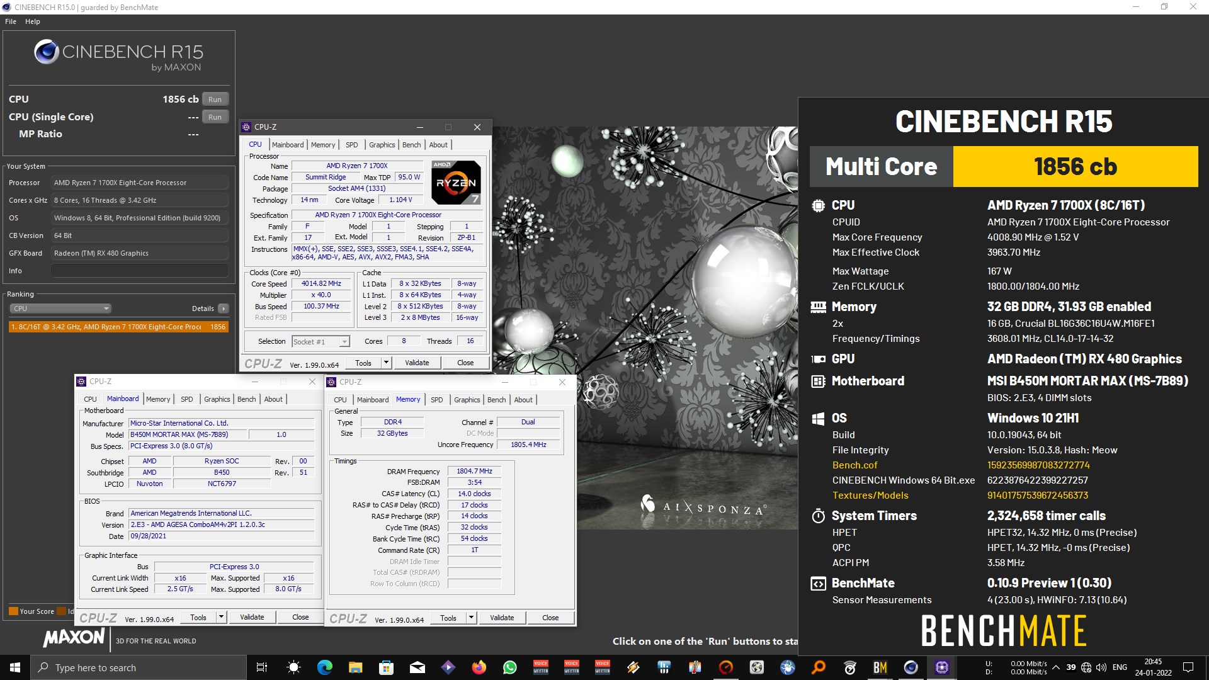Open File Explorer from the taskbar
This screenshot has height=680, width=1209.
click(355, 667)
